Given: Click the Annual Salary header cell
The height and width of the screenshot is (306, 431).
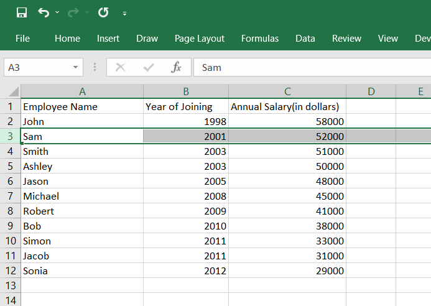Looking at the screenshot, I should coord(287,106).
